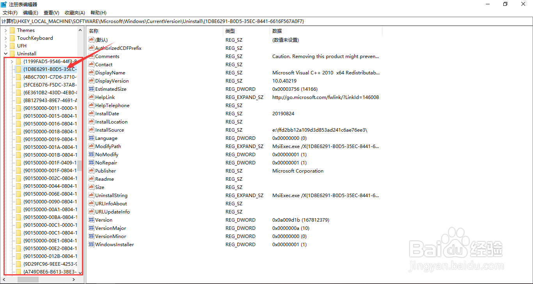Select the HelpTelephone value name
The image size is (533, 284).
pos(112,105)
